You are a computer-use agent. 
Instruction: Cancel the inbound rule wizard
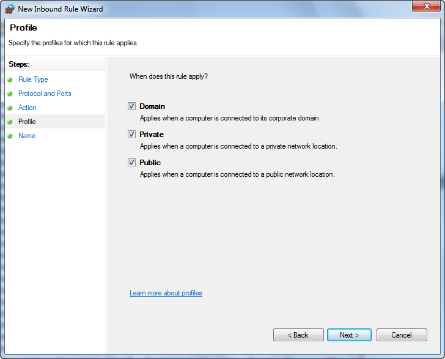click(402, 335)
